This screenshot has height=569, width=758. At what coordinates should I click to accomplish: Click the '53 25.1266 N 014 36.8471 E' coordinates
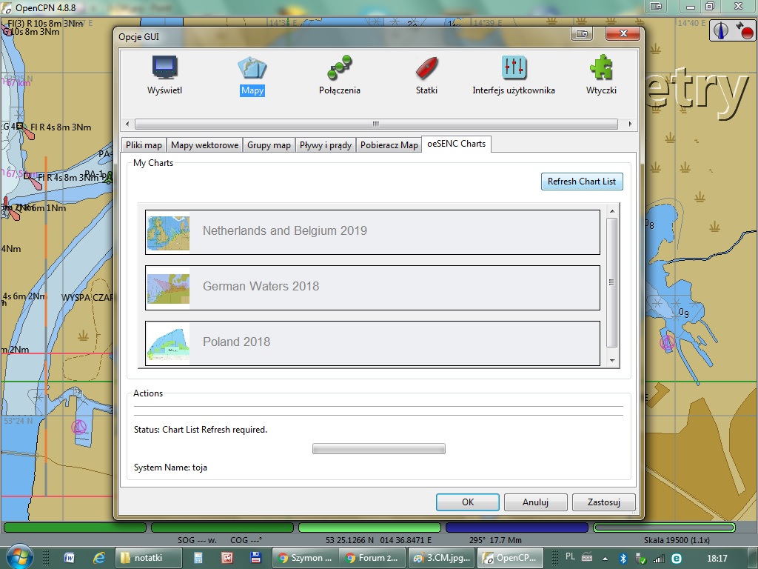[378, 540]
